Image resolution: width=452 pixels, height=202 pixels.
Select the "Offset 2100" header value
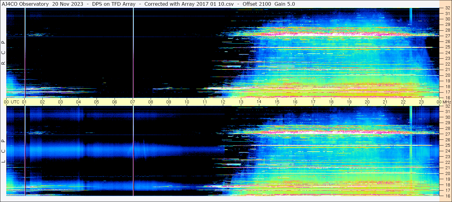click(x=257, y=4)
